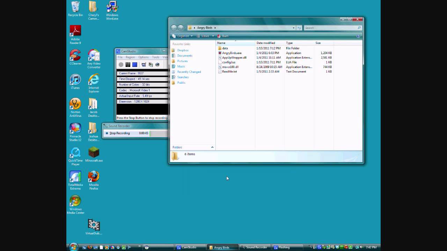The height and width of the screenshot is (251, 447).
Task: Open CamStudio Tools menu
Action: [x=156, y=57]
